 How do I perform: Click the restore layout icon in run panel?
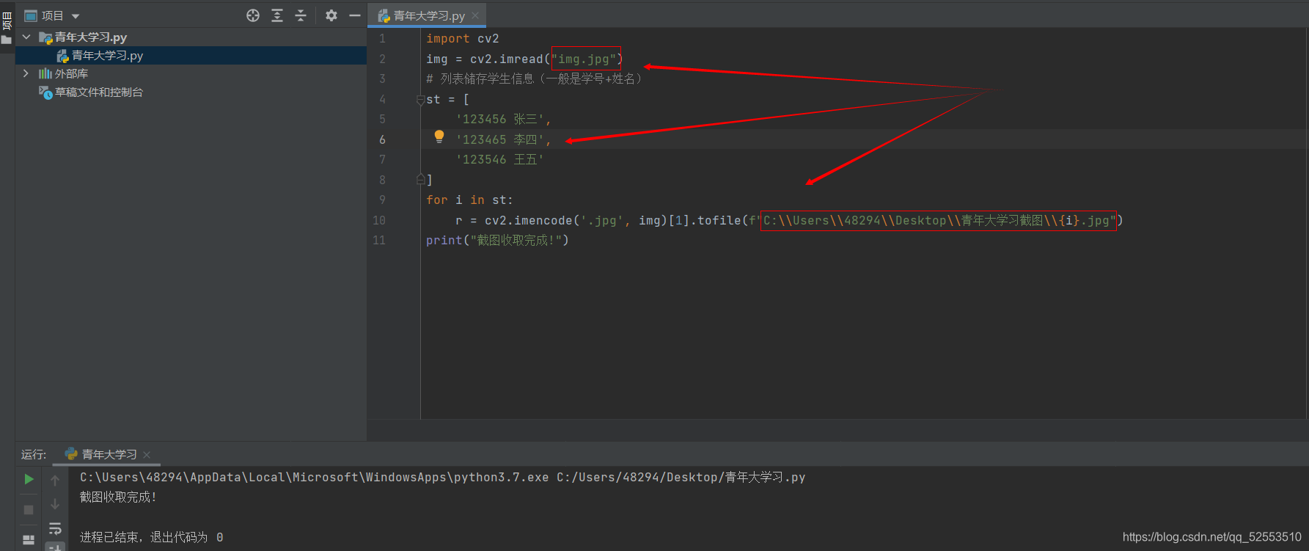click(29, 540)
